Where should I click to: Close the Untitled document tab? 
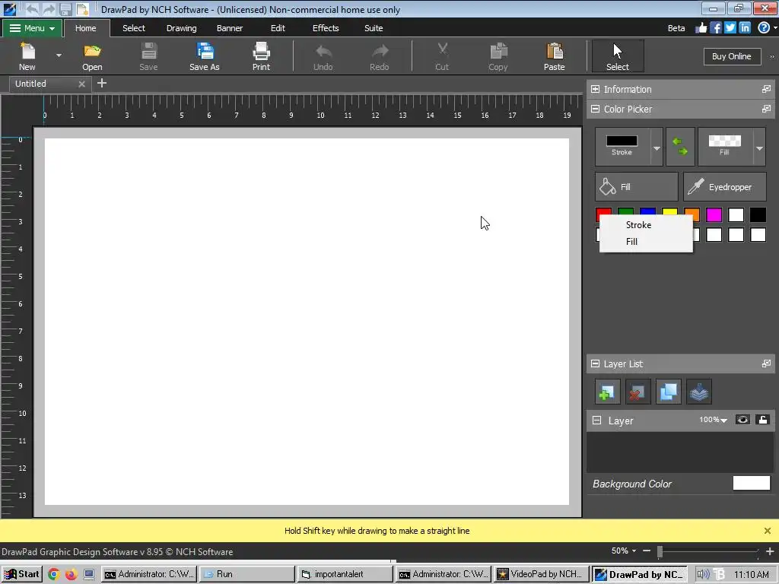pos(82,84)
